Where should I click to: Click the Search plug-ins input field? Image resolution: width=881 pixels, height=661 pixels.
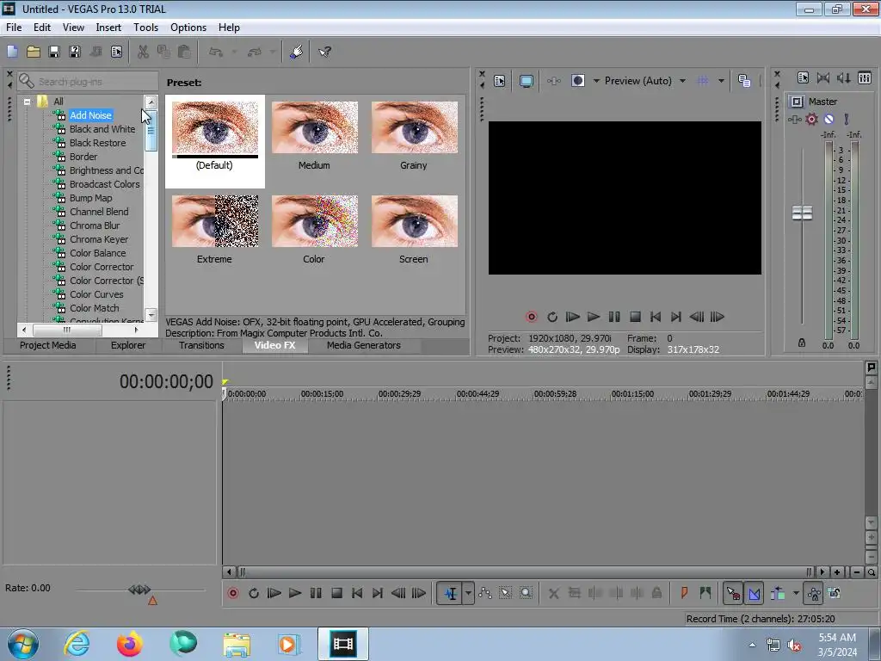(x=88, y=82)
